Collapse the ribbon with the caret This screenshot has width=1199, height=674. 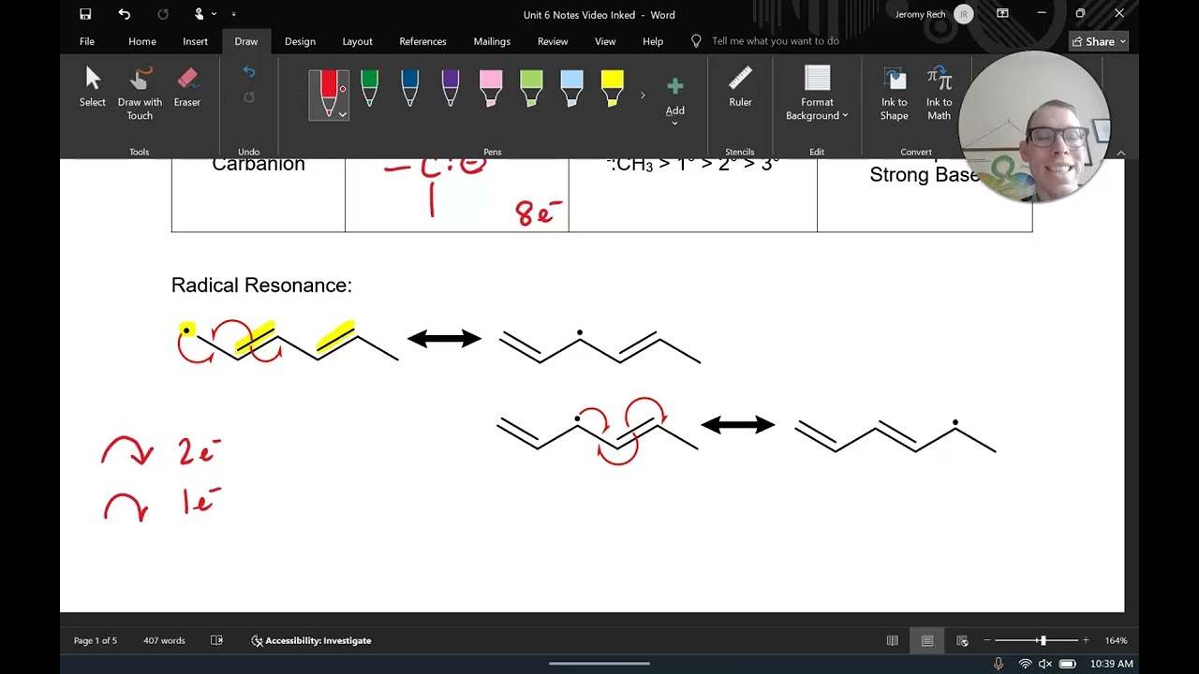click(x=1120, y=153)
